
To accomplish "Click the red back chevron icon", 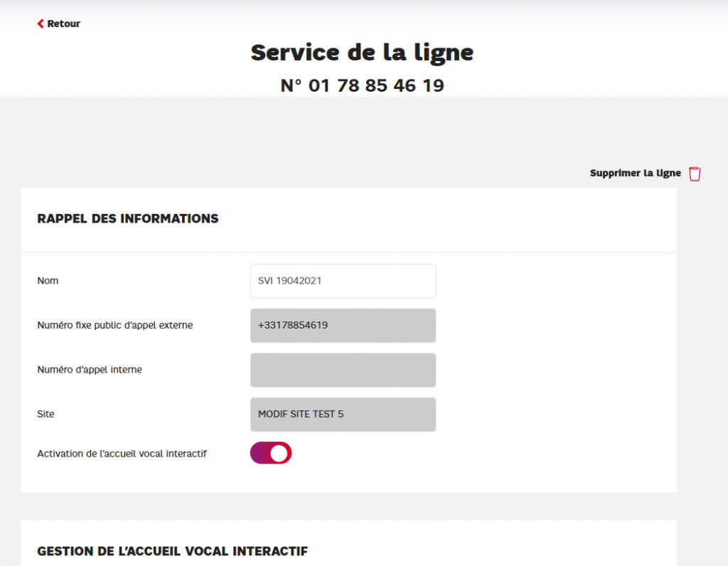I will 41,23.
